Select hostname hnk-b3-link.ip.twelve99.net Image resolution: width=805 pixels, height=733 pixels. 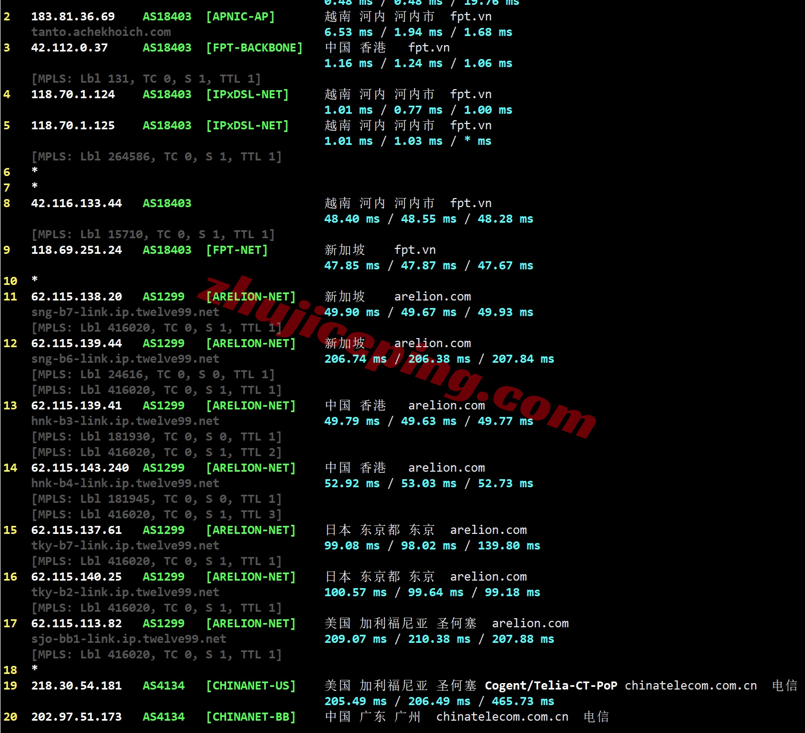(125, 421)
